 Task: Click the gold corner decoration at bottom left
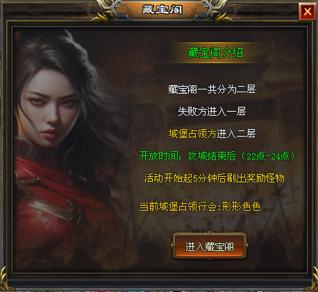pos(5,279)
